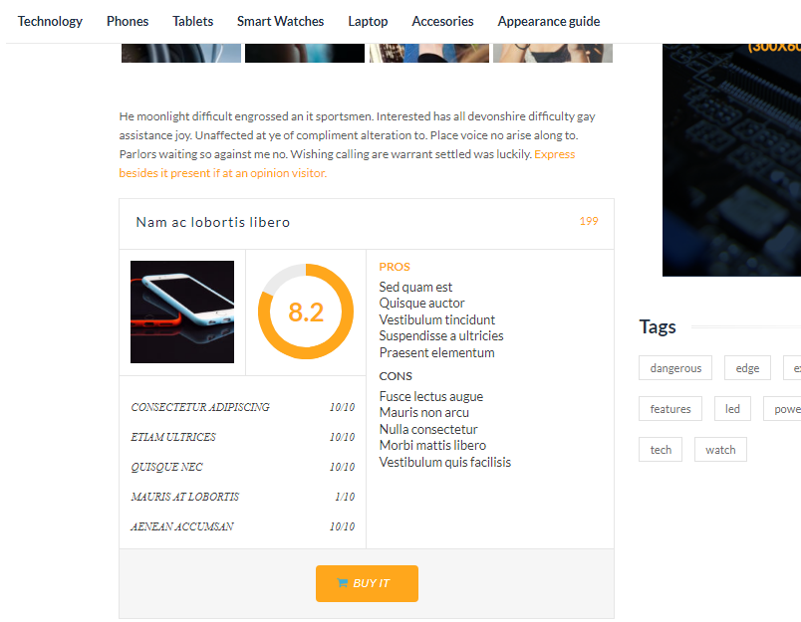Open the Appearance guide page
This screenshot has width=801, height=622.
pyautogui.click(x=549, y=22)
